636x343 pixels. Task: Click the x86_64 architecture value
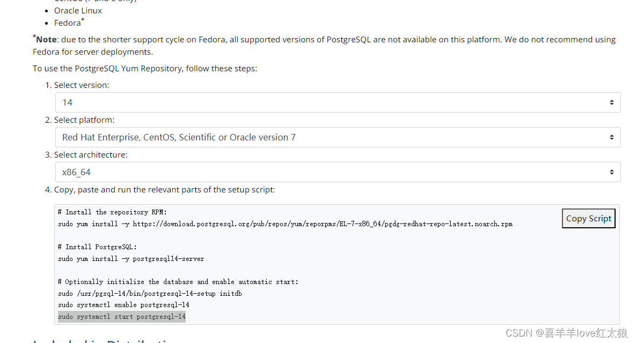(75, 171)
